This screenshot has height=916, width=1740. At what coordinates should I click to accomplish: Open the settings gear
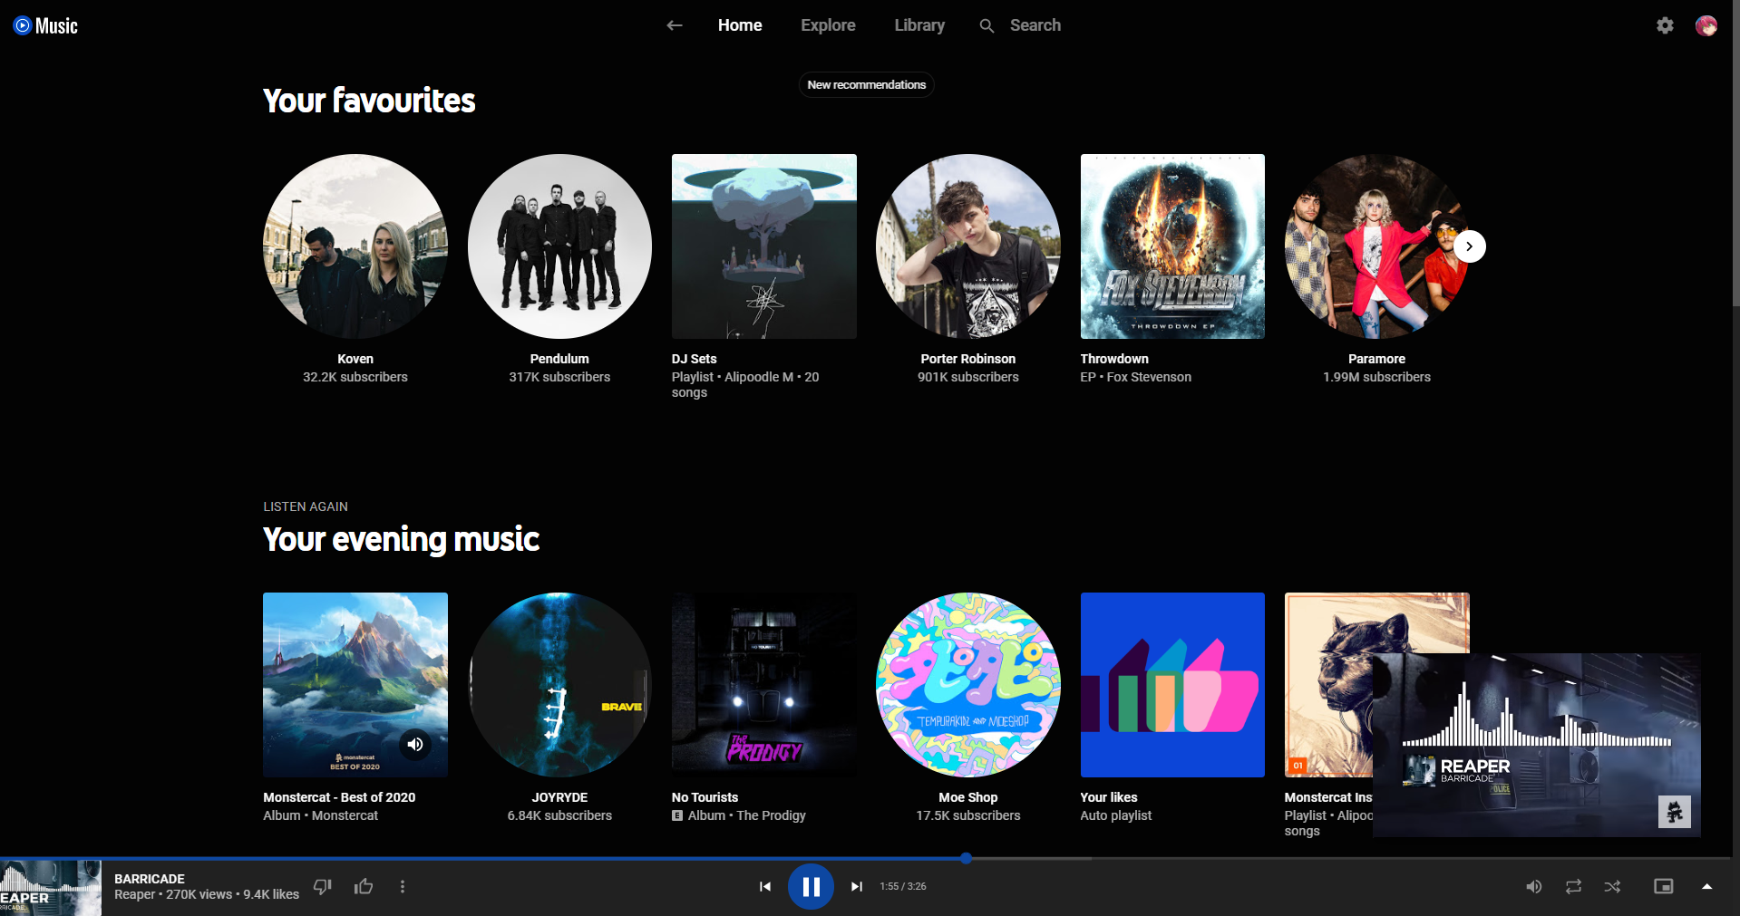click(1665, 25)
